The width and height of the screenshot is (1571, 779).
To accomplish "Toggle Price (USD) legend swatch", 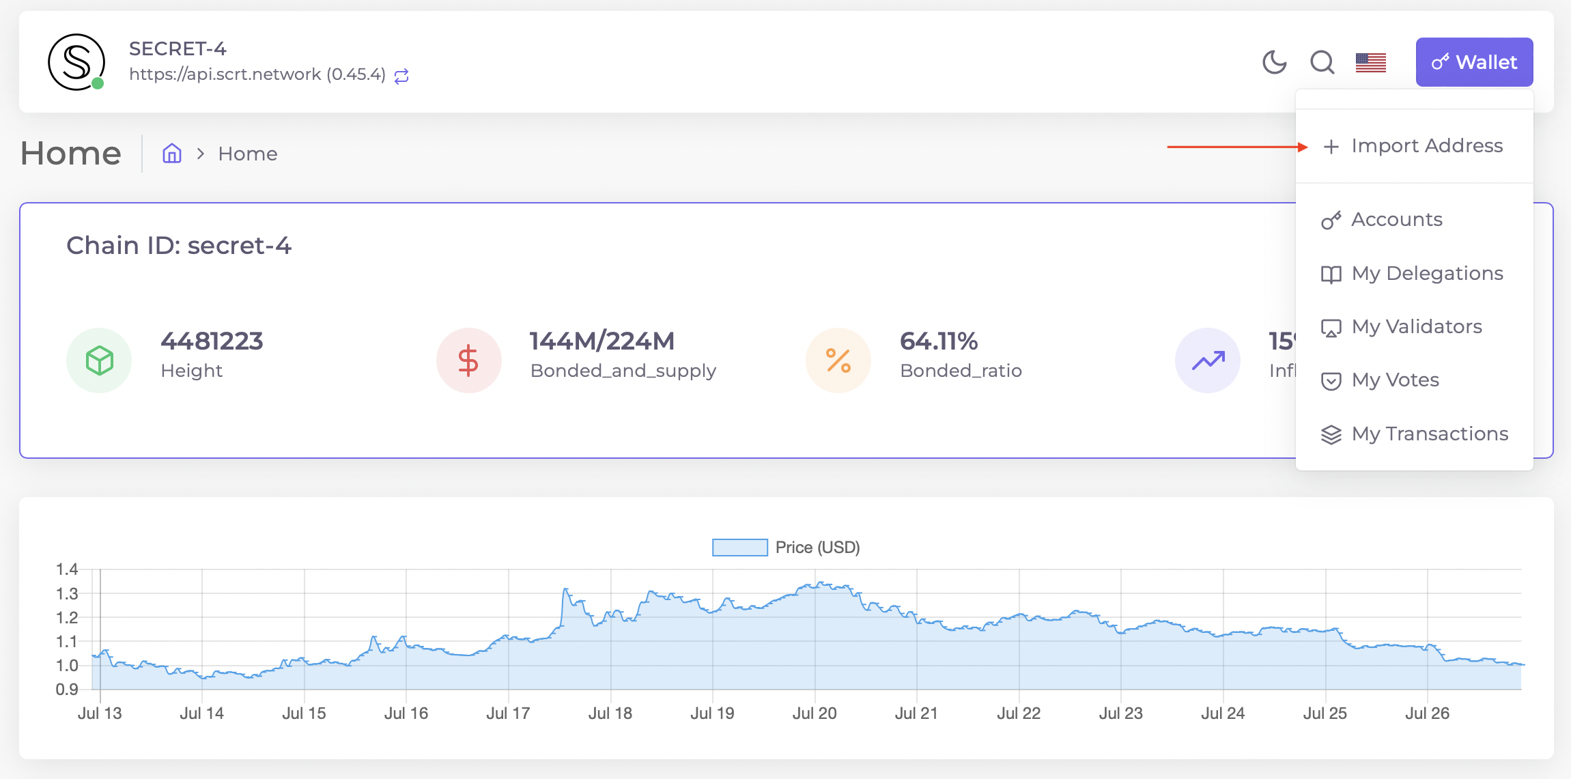I will [x=739, y=548].
